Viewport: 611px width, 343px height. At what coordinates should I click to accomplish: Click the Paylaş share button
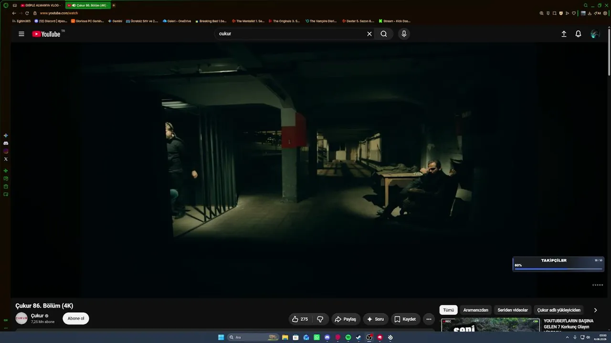click(x=345, y=319)
